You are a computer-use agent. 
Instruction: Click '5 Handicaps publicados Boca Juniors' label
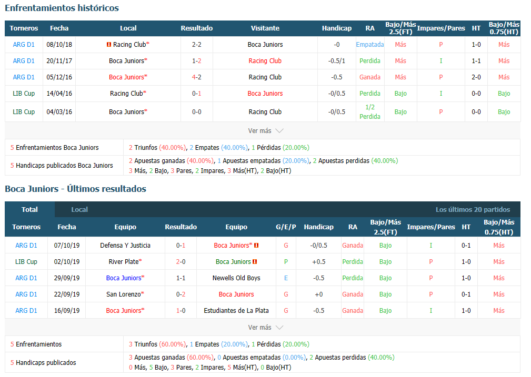(x=62, y=166)
